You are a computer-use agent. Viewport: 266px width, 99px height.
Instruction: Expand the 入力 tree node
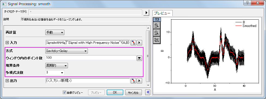[7, 43]
